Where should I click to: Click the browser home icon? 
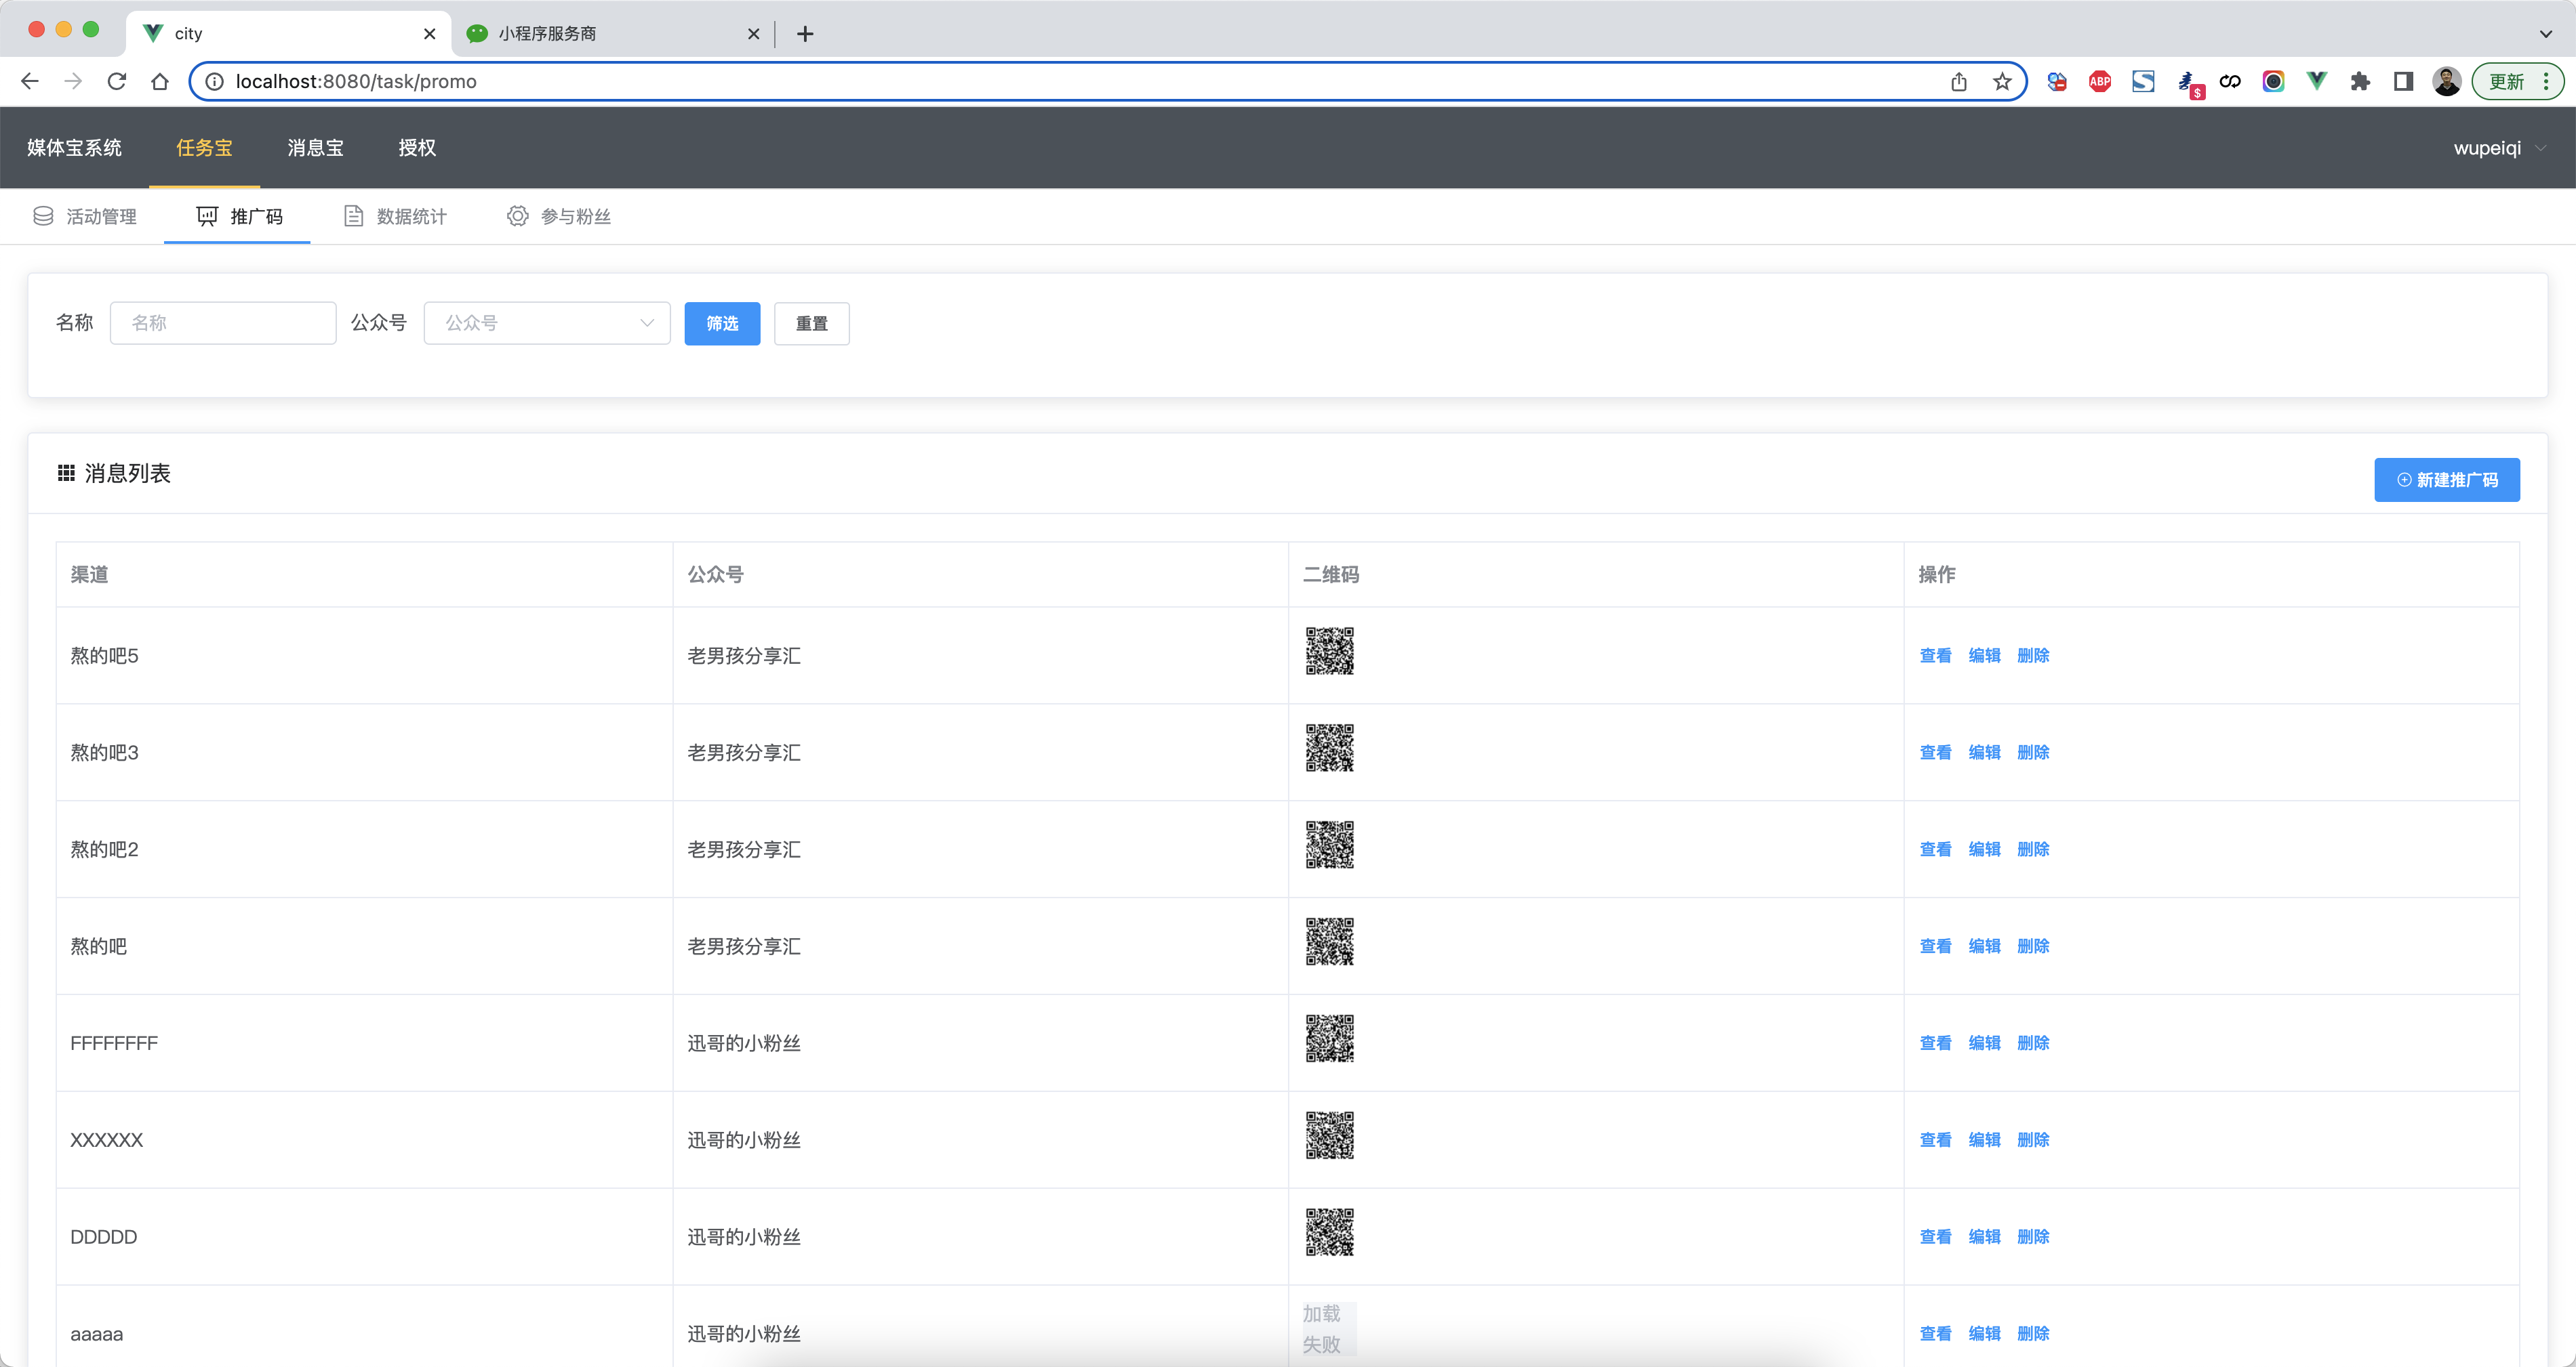(x=160, y=81)
